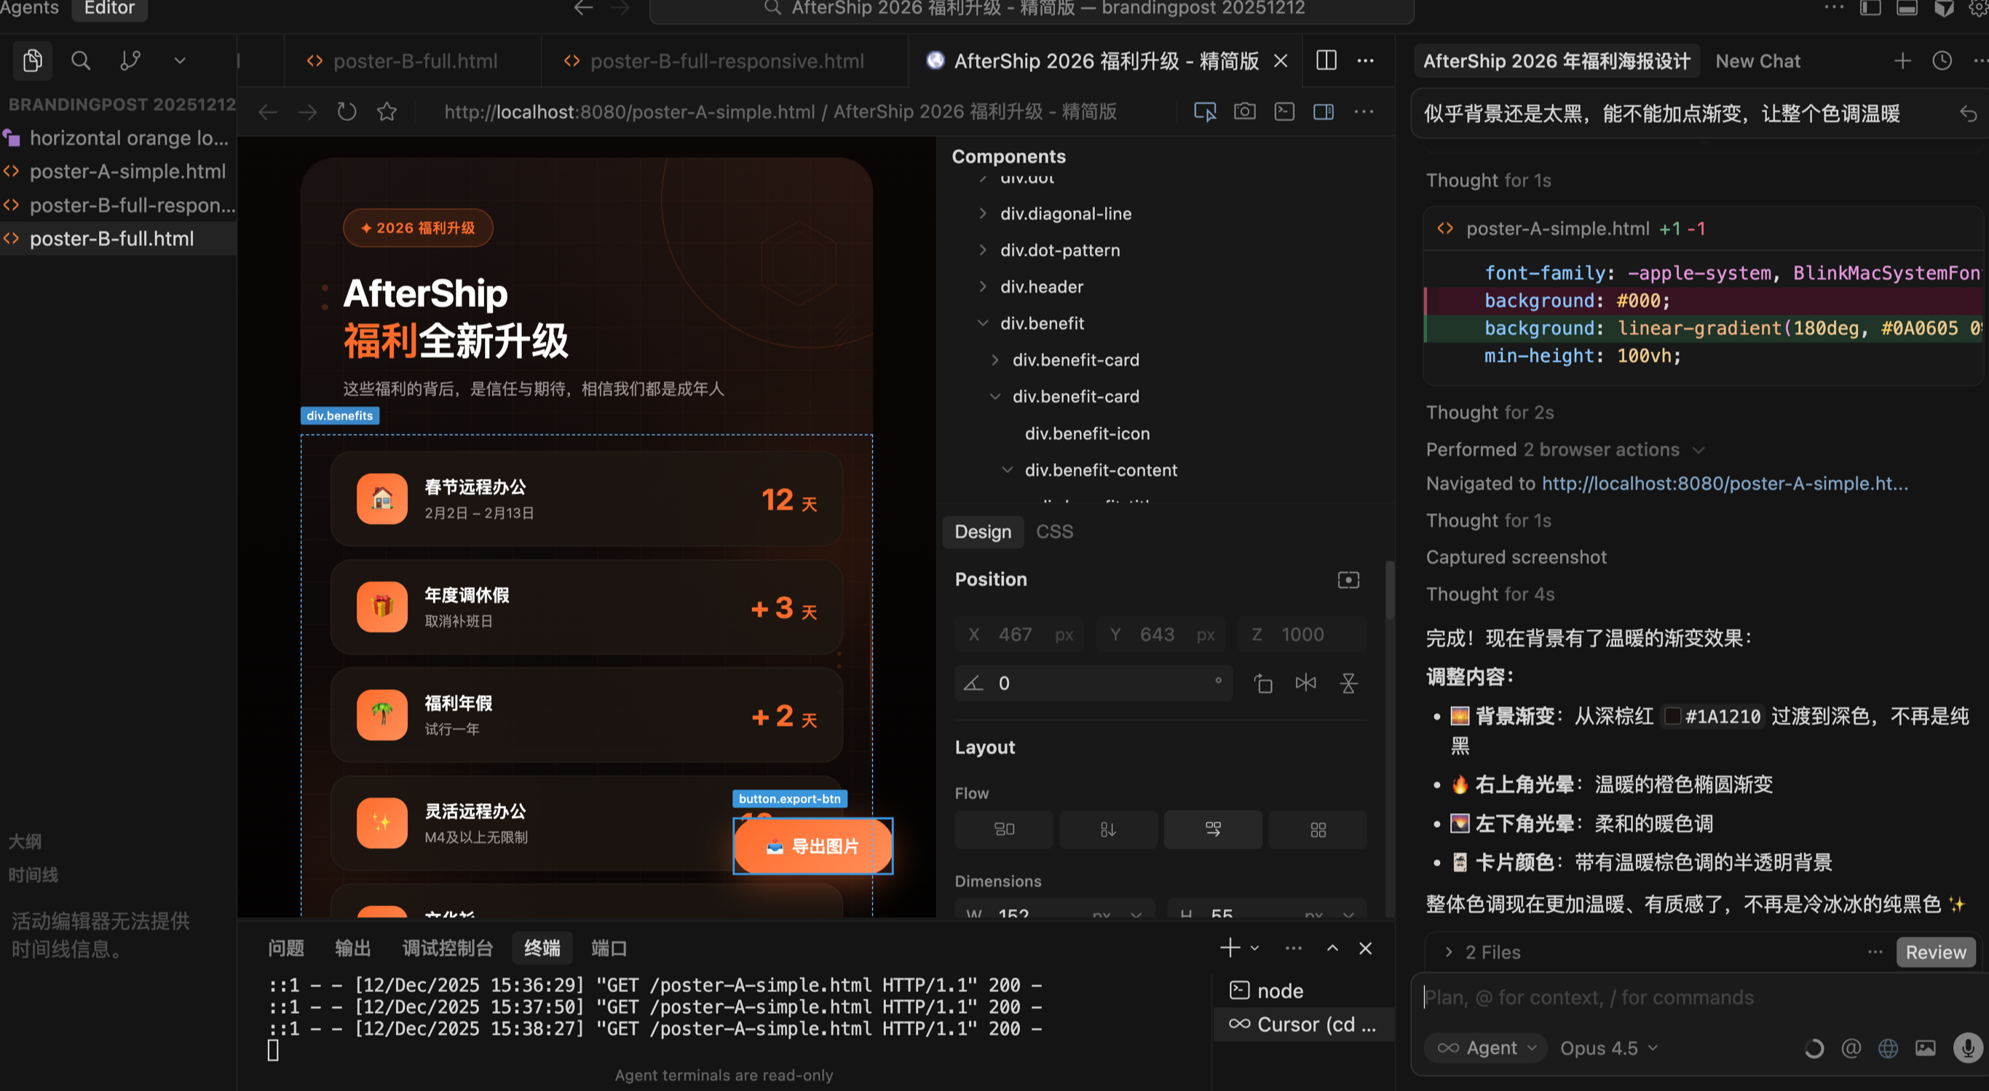
Task: Toggle flip horizontal in Position section
Action: (x=1305, y=683)
